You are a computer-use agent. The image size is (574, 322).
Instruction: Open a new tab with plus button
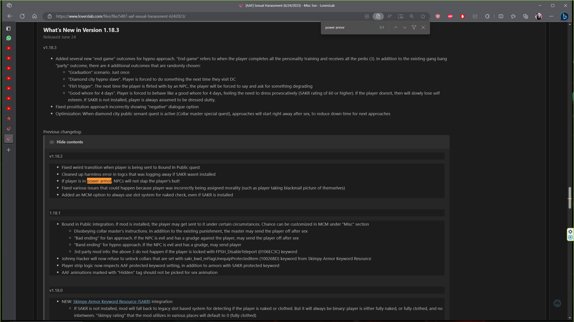[9, 150]
